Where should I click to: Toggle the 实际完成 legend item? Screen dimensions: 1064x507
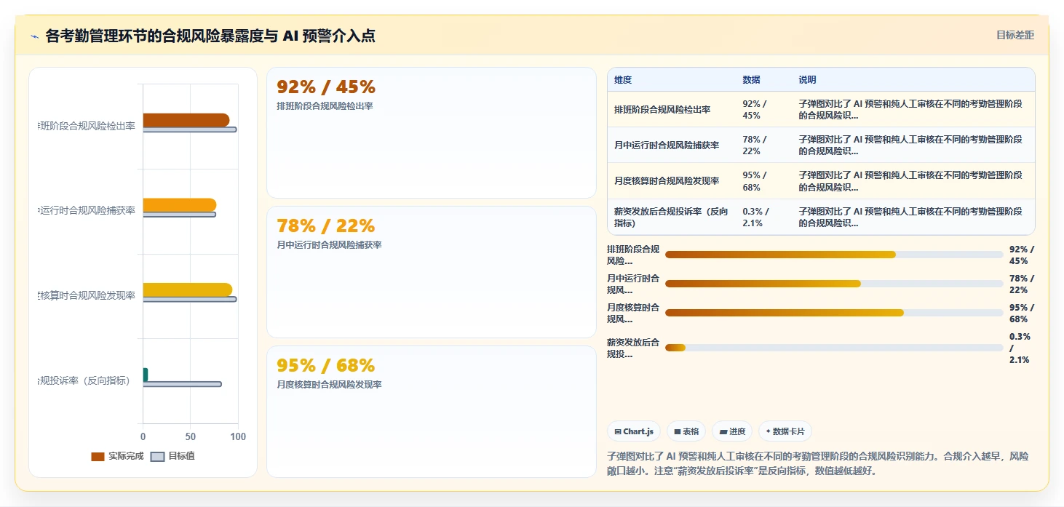click(117, 456)
